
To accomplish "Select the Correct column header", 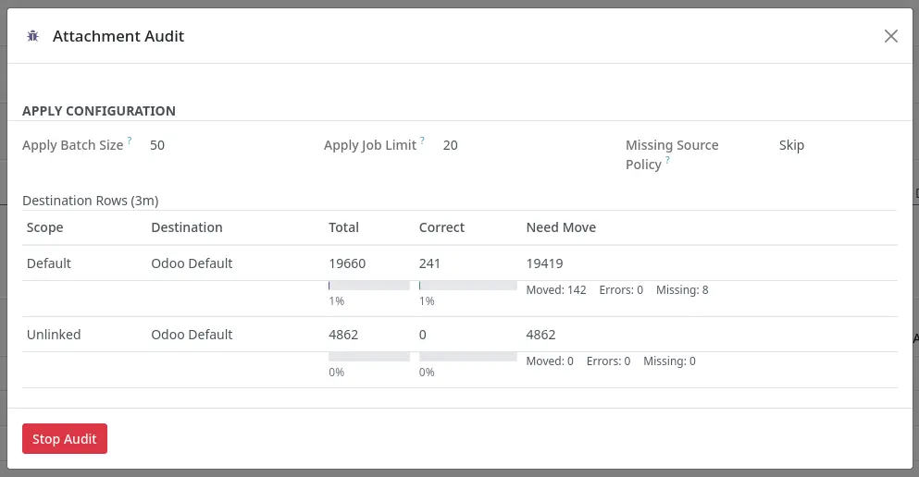I will point(441,227).
